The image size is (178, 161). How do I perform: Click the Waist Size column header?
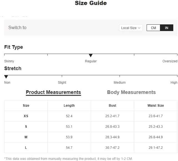(156, 106)
